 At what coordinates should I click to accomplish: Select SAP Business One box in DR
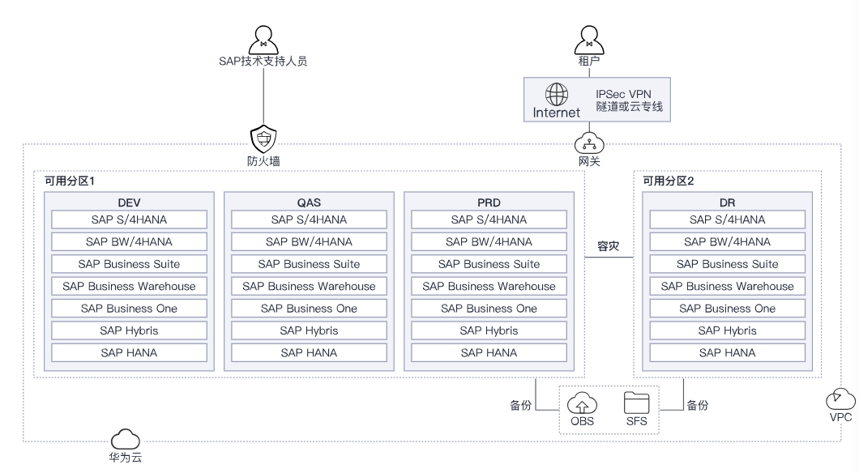[728, 309]
